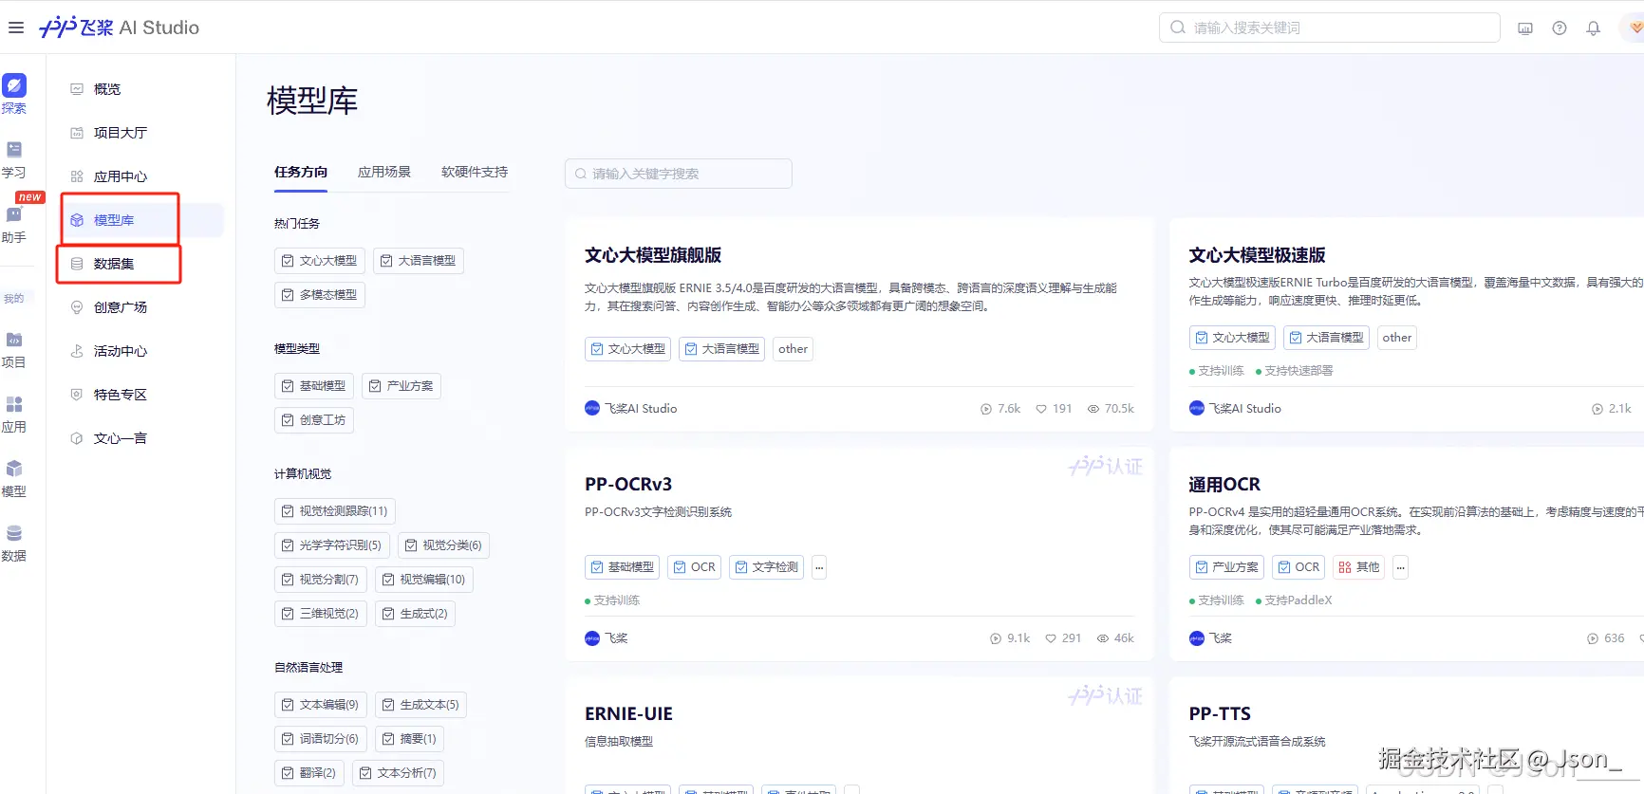Open the PP-TTS model card title
This screenshot has height=794, width=1644.
click(x=1220, y=714)
